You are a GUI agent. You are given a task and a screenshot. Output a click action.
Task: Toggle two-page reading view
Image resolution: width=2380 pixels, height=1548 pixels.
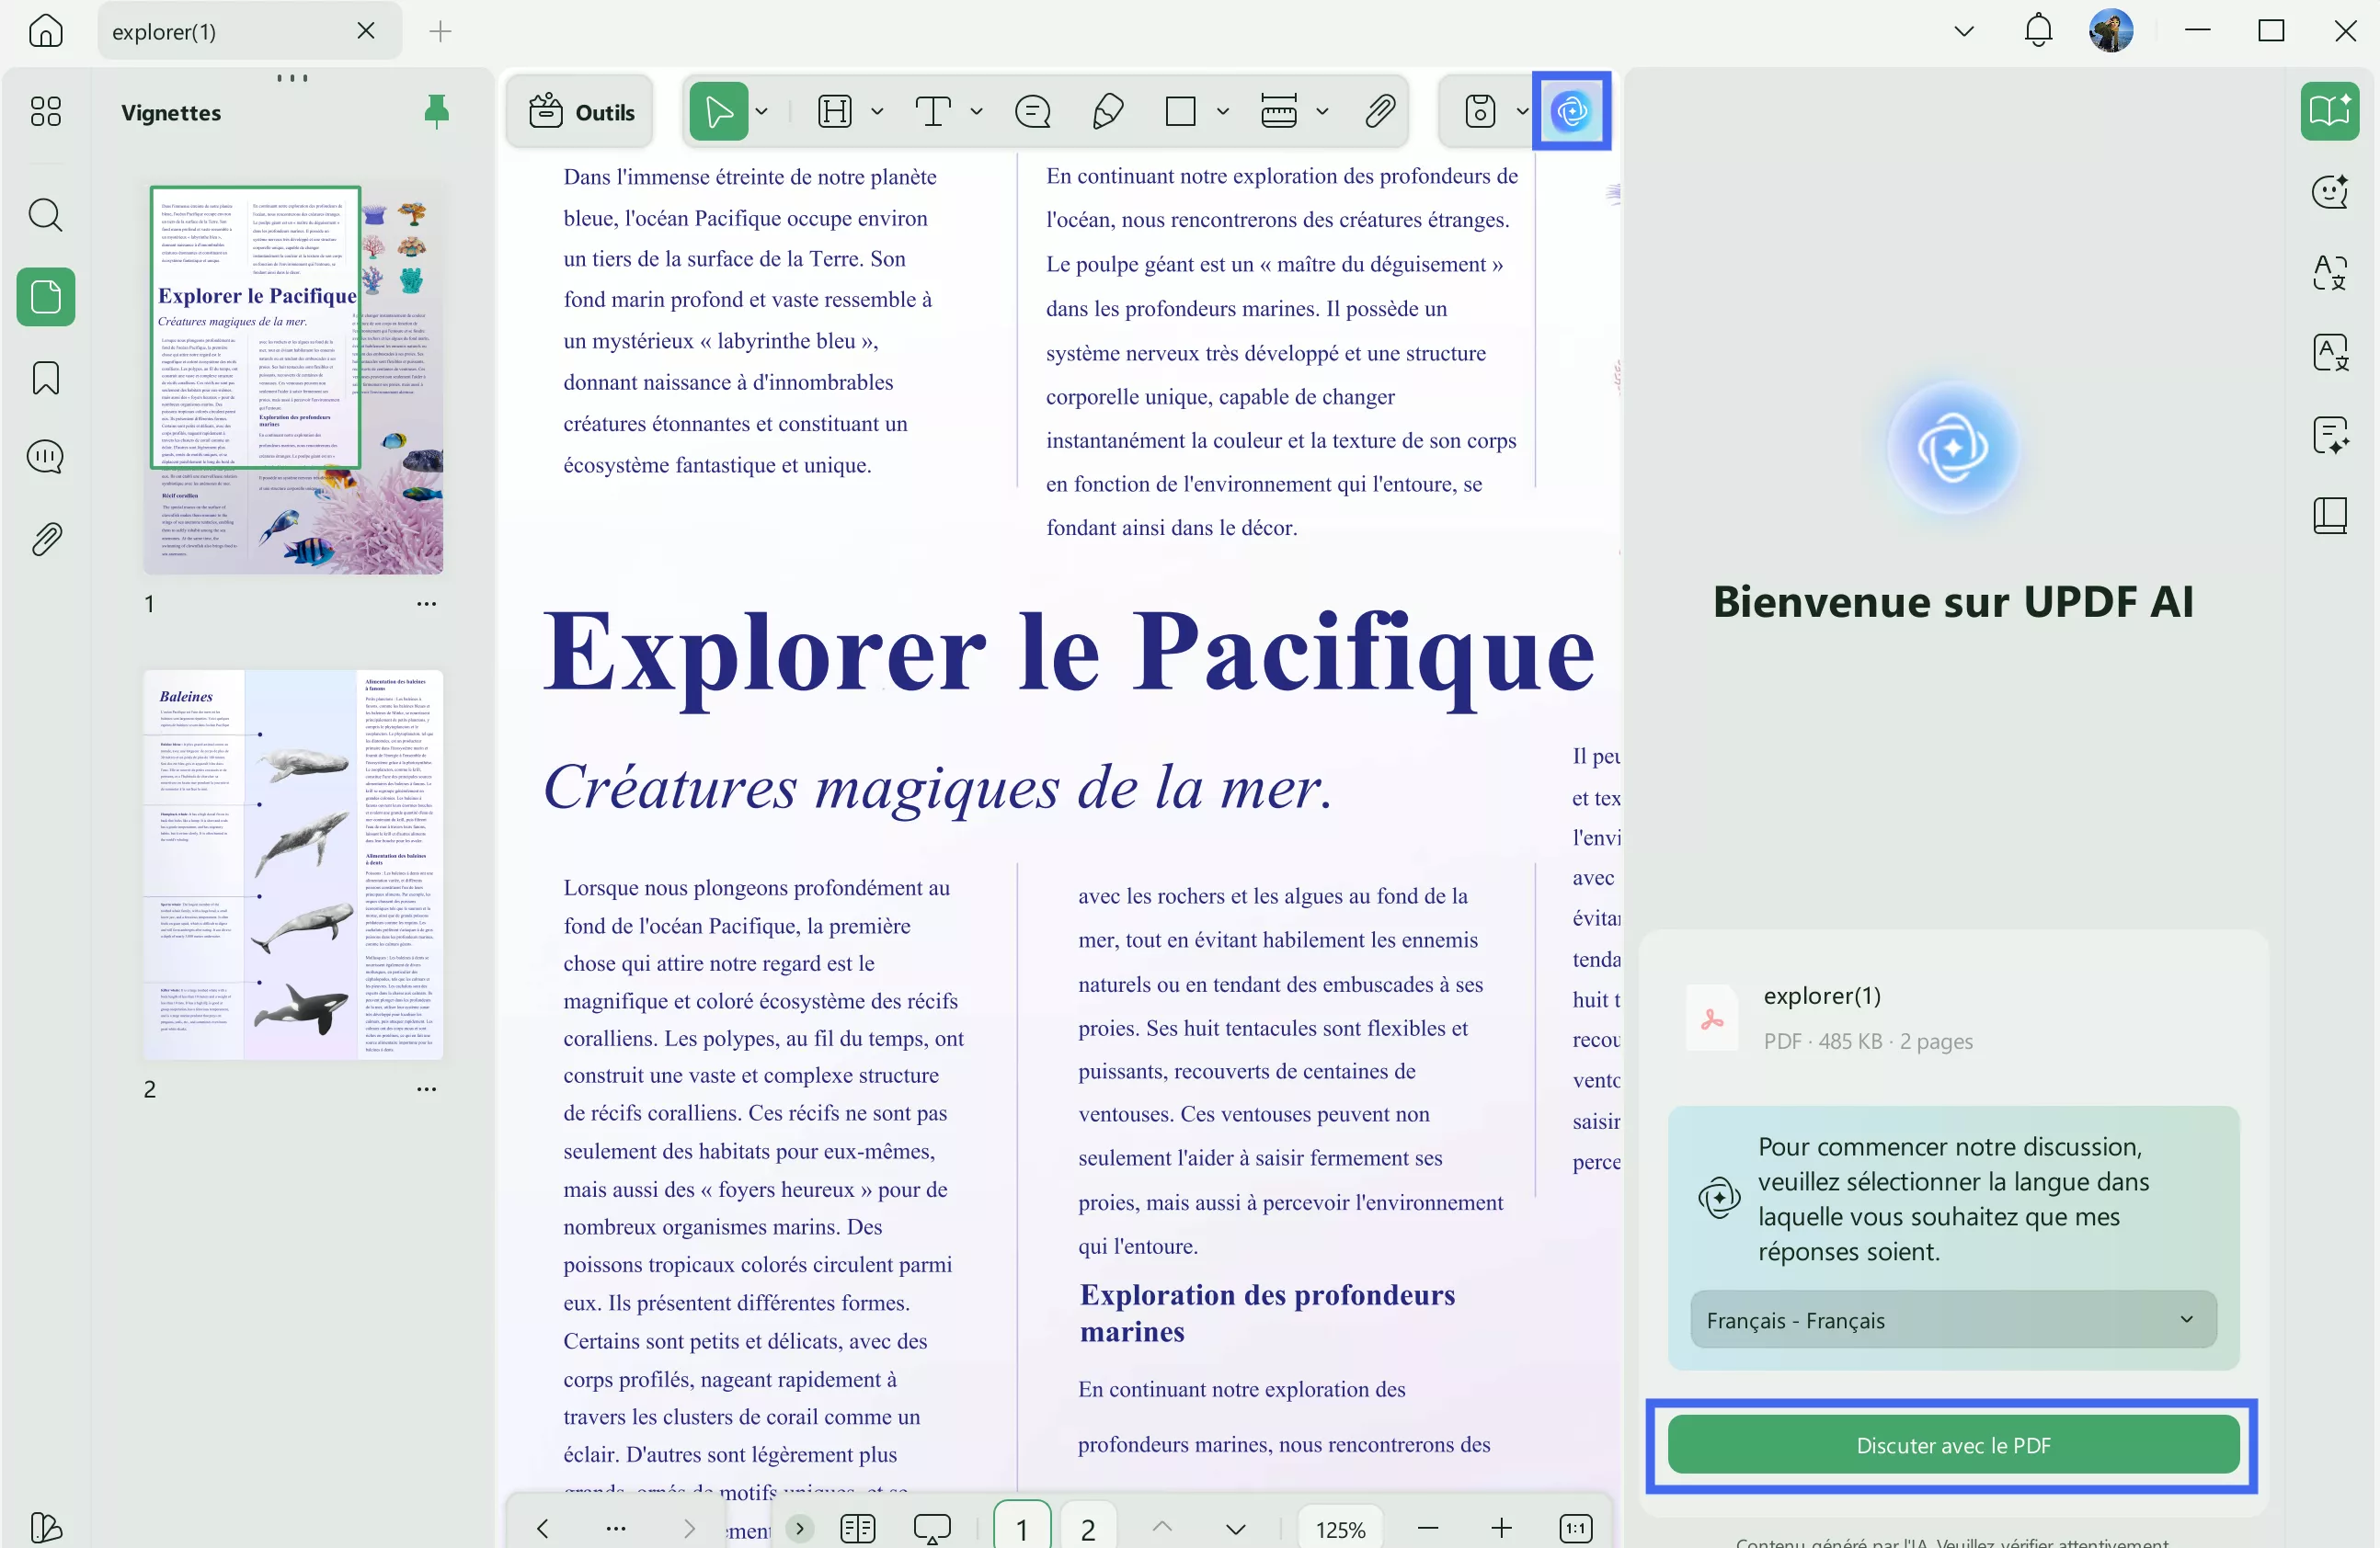click(857, 1527)
